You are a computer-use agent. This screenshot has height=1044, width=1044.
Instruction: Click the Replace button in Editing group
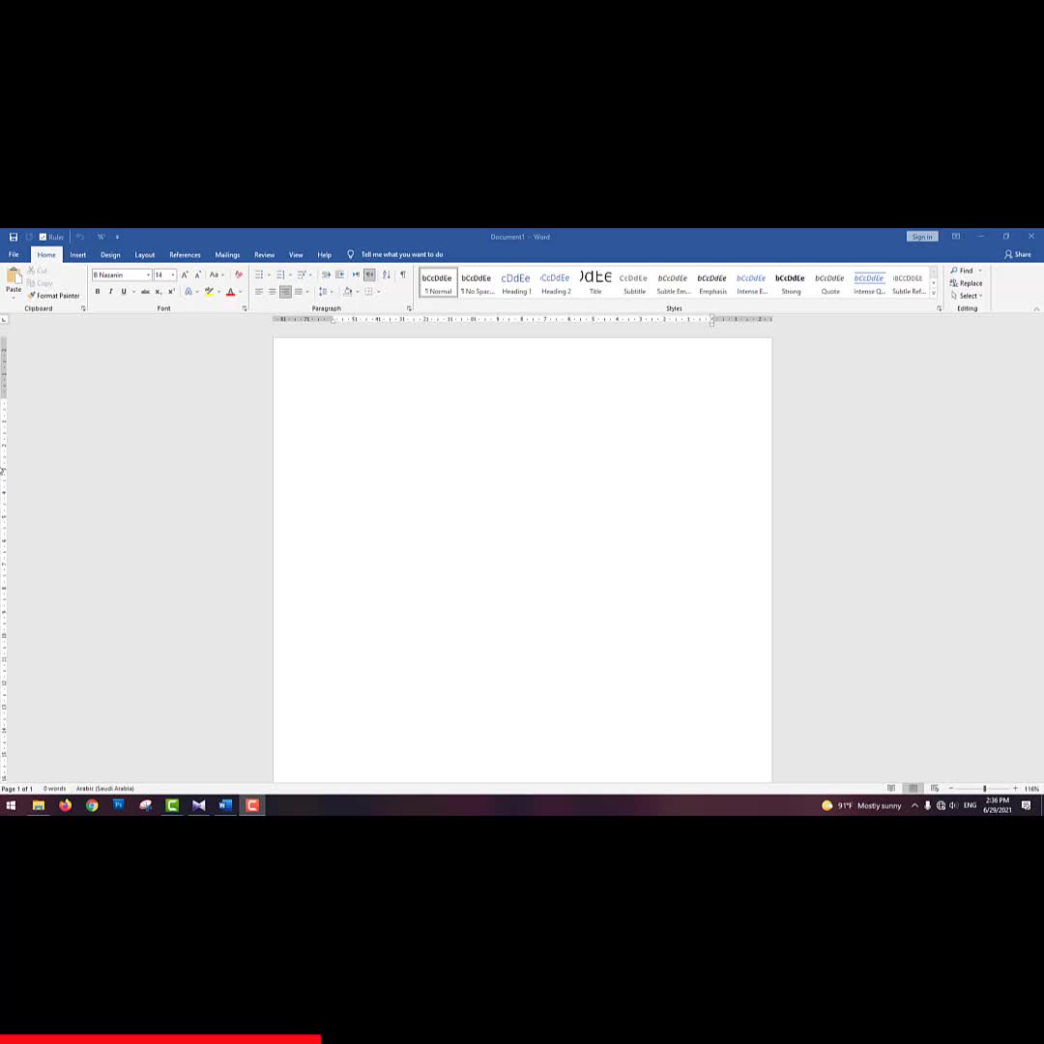967,283
